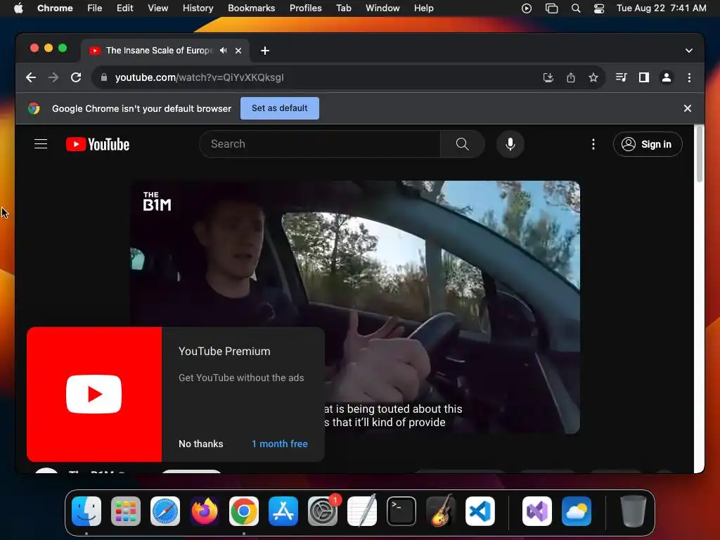Dismiss the Premium offer with No thanks

(200, 444)
